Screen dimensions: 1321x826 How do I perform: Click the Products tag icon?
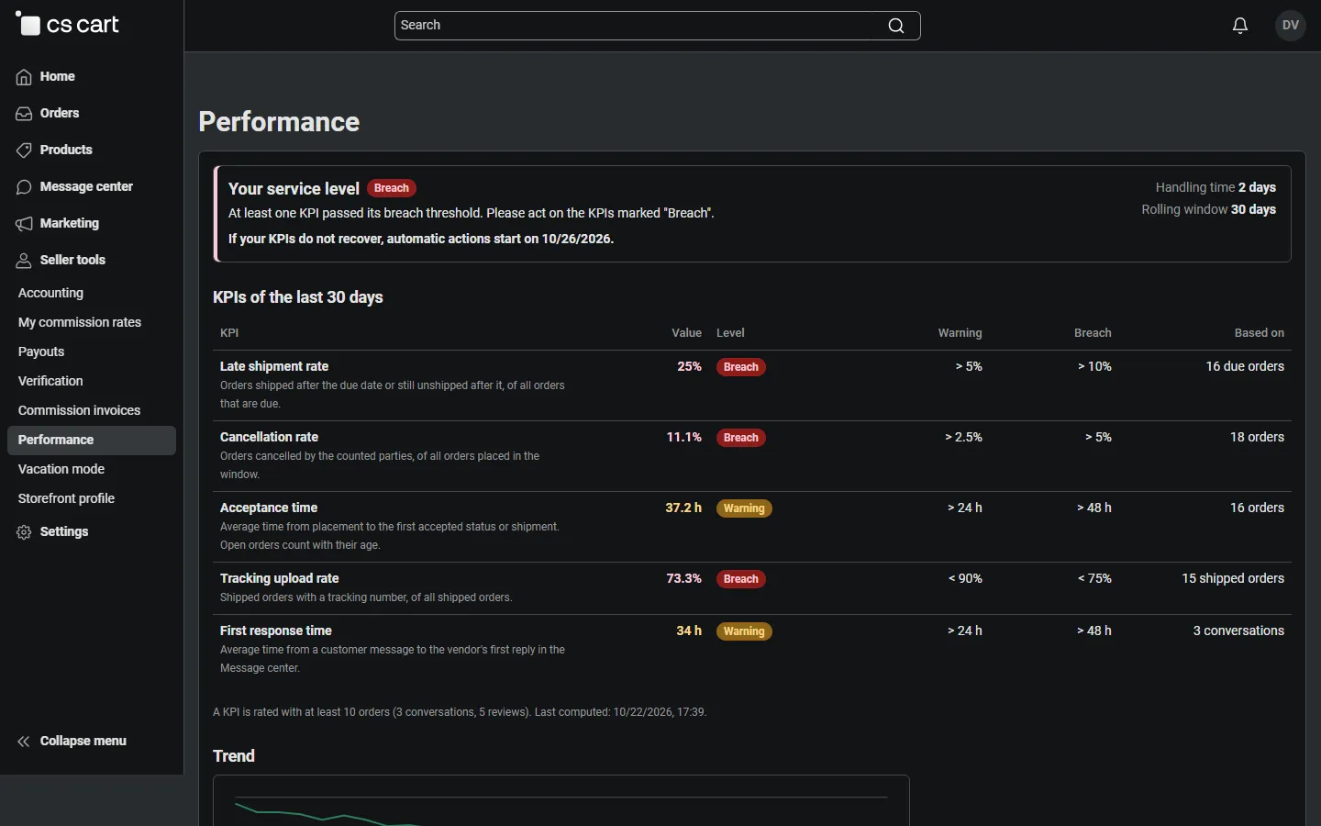click(x=24, y=151)
